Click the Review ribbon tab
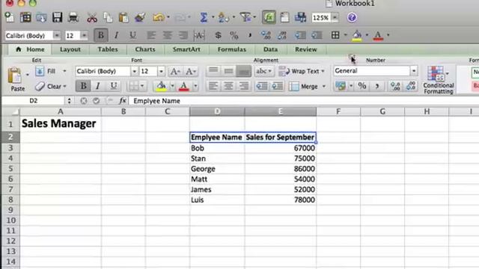The image size is (479, 269). click(x=306, y=49)
